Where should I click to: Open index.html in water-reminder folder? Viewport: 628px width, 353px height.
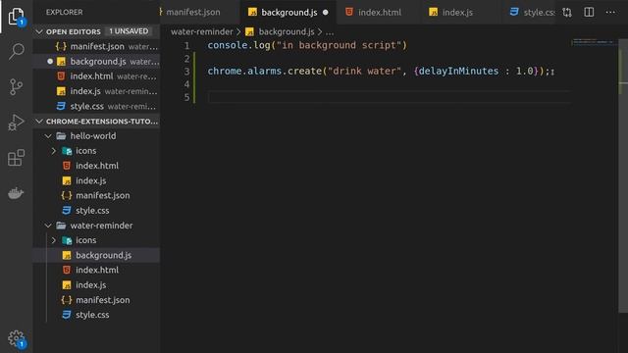tap(96, 271)
